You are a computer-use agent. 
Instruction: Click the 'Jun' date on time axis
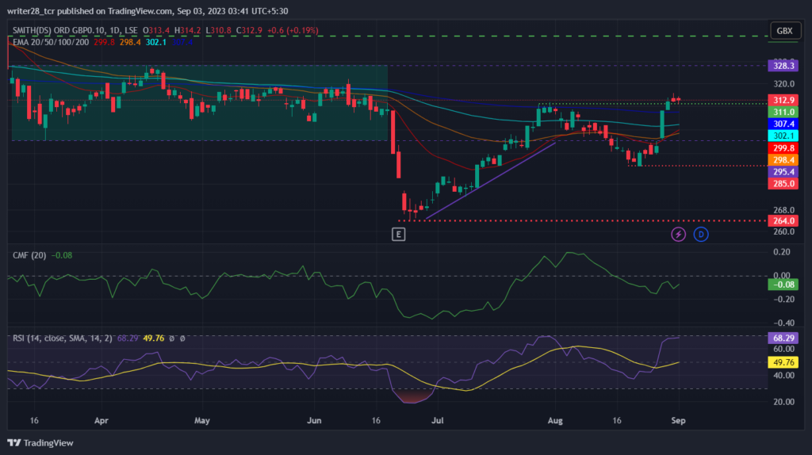[314, 420]
